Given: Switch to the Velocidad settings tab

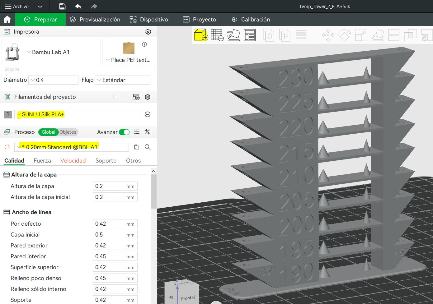Looking at the screenshot, I should click(73, 161).
